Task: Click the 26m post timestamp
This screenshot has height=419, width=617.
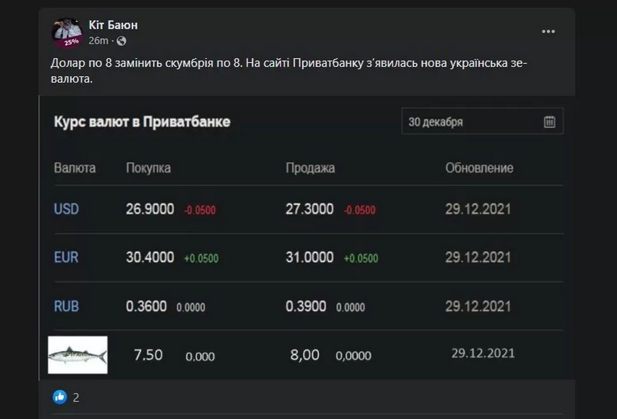Action: click(98, 41)
